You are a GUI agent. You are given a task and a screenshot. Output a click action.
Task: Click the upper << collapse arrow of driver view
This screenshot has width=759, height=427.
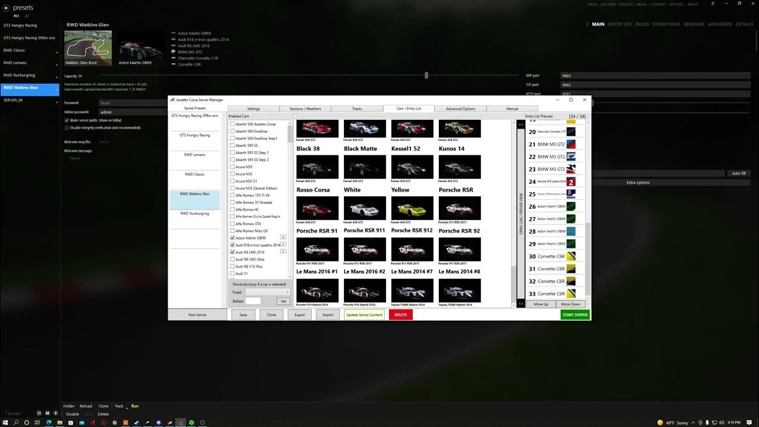click(521, 125)
